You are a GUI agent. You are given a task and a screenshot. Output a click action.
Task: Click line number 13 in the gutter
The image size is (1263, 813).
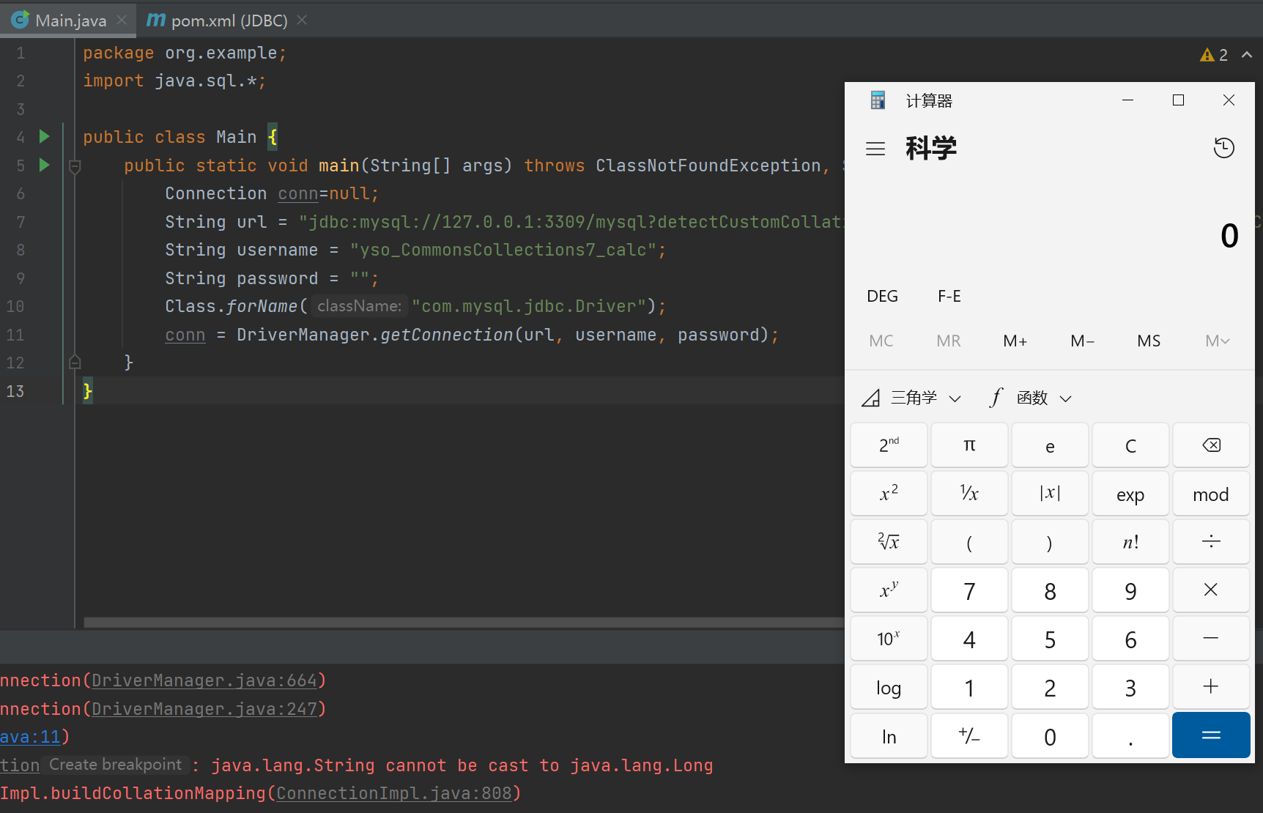15,391
